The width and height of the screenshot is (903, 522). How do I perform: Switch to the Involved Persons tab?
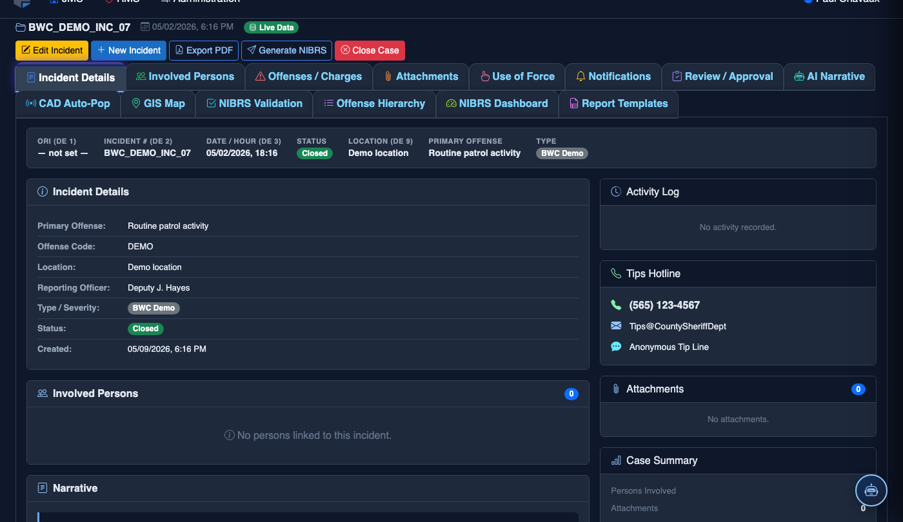click(x=185, y=76)
